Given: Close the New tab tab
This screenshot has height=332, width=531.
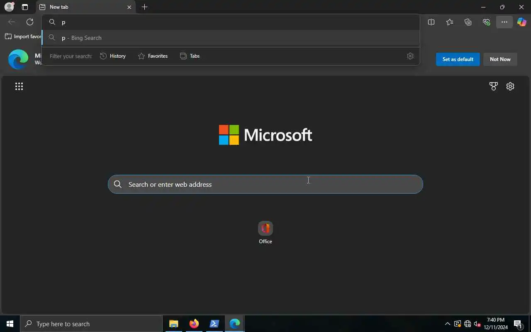Looking at the screenshot, I should click(129, 7).
